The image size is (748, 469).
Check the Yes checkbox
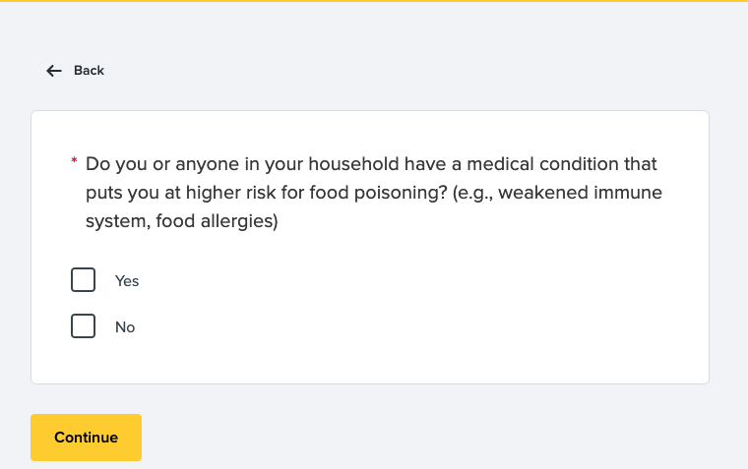[84, 280]
